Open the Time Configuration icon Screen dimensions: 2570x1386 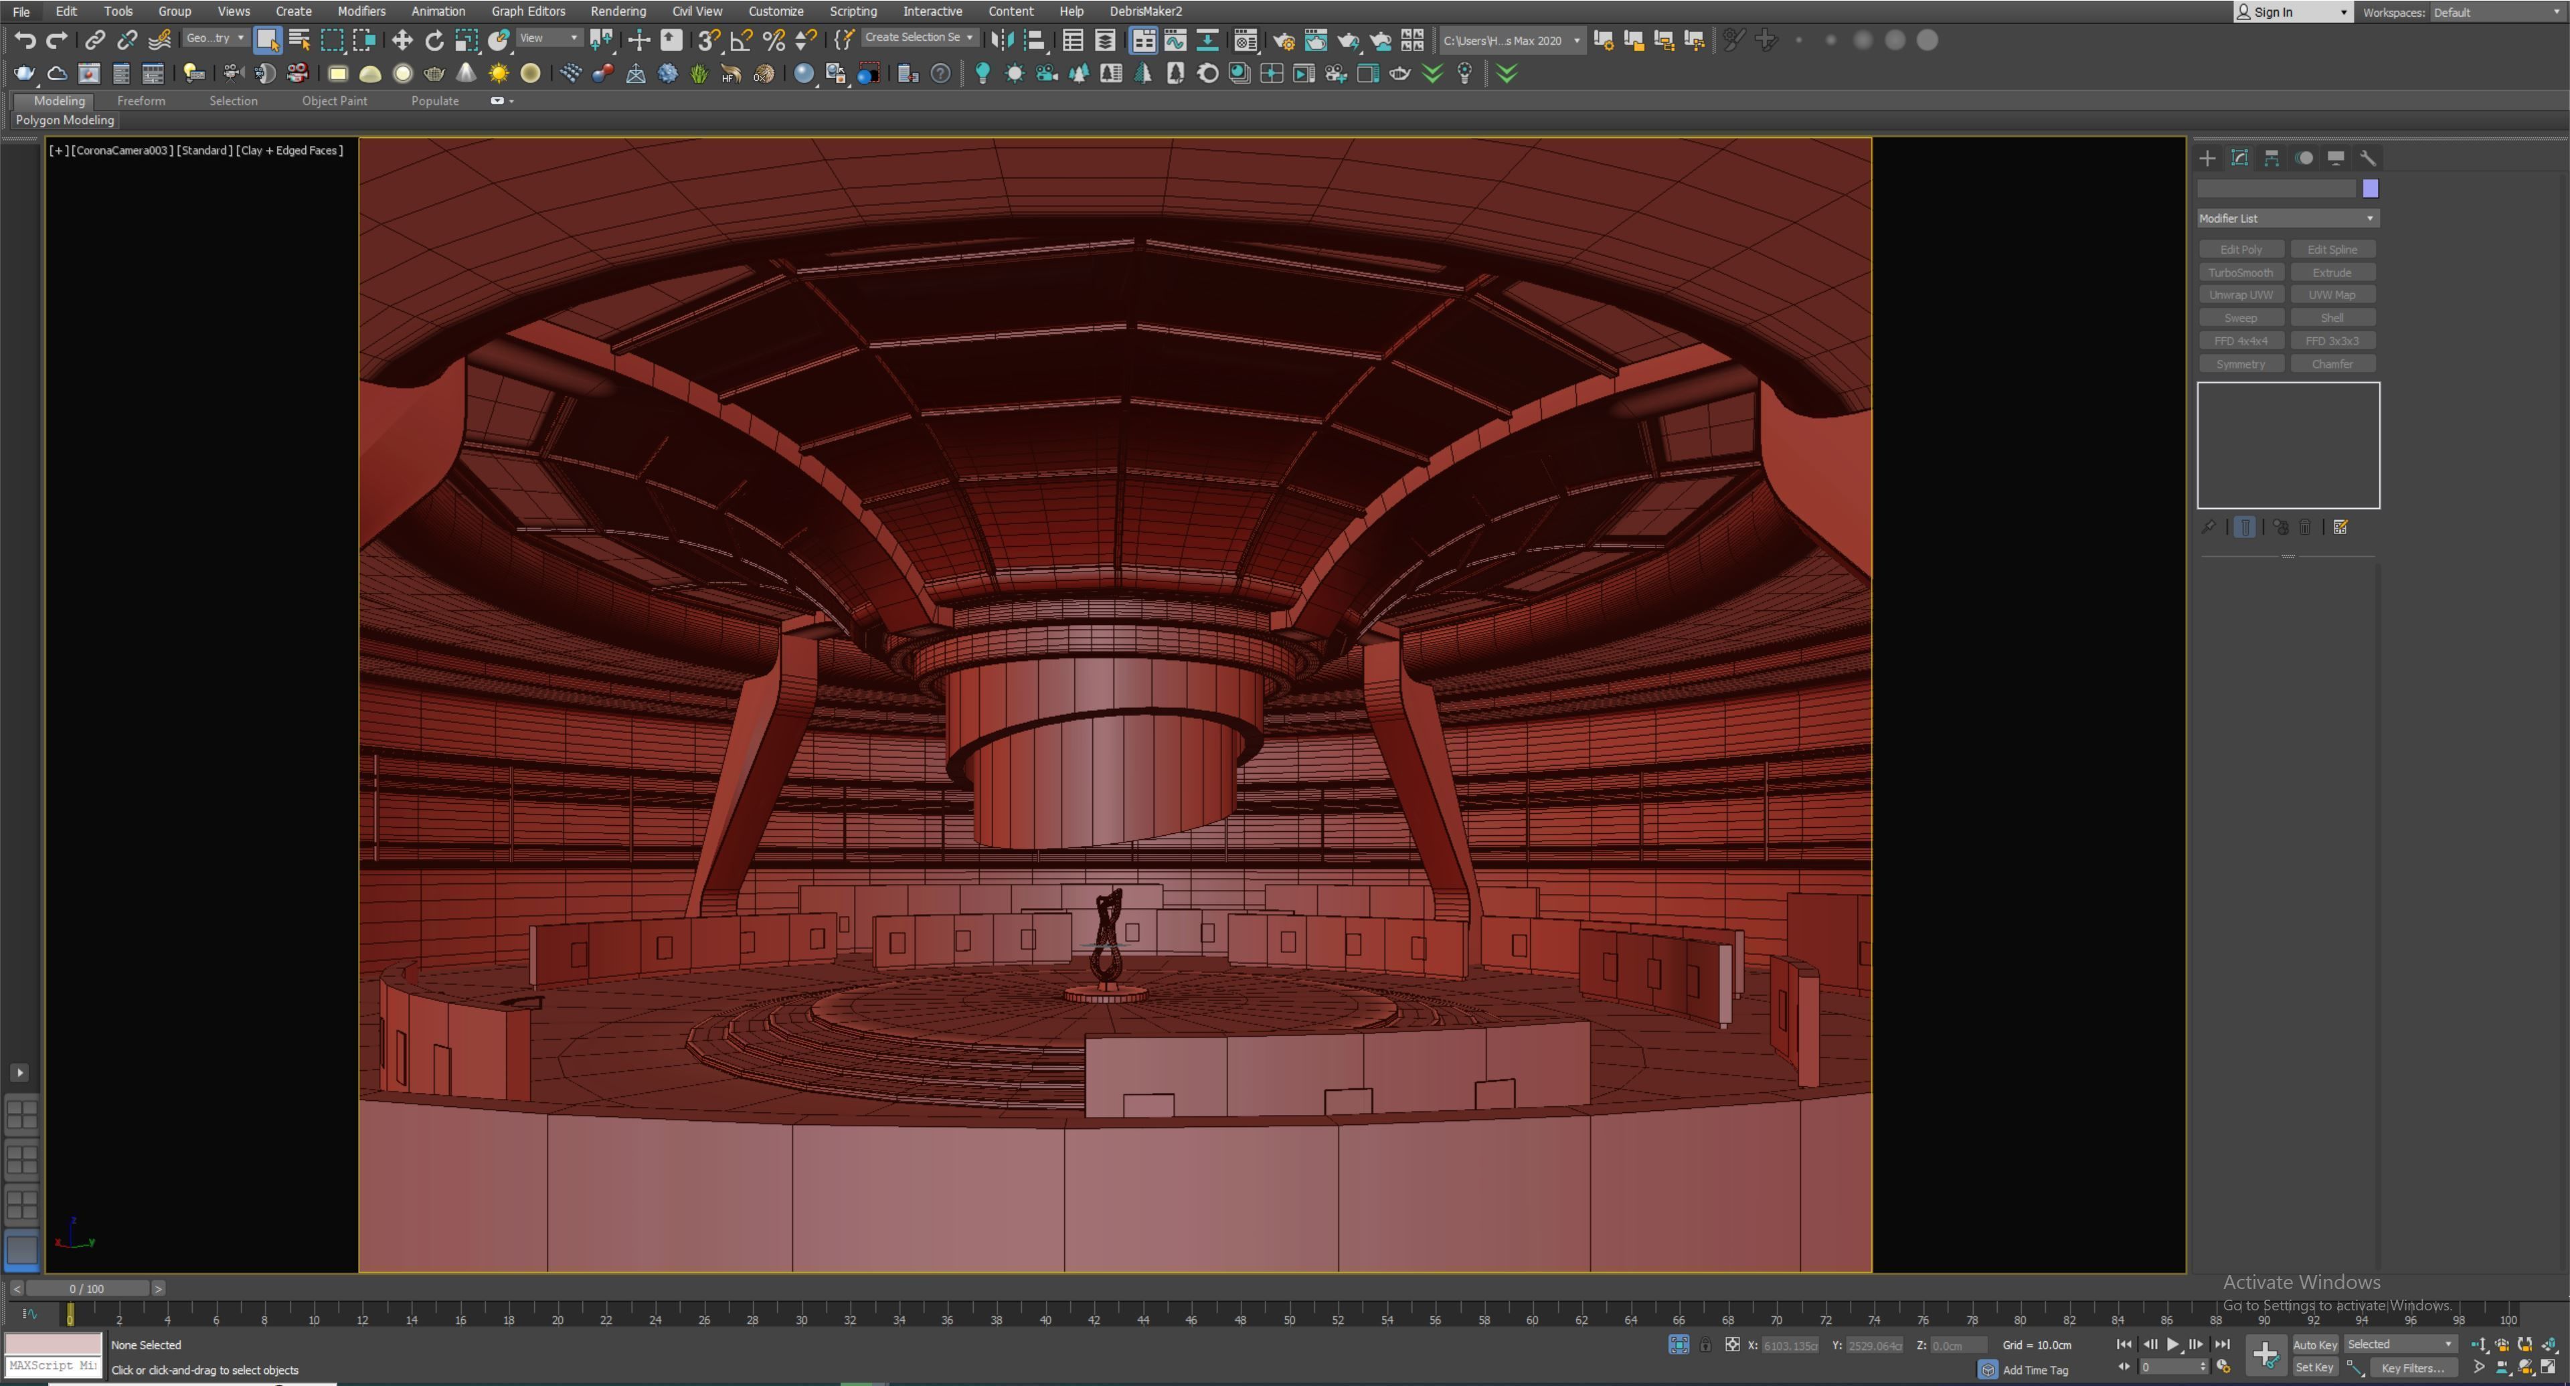click(x=2223, y=1367)
